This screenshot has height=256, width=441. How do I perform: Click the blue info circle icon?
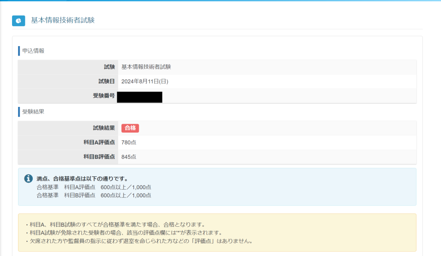(x=28, y=178)
